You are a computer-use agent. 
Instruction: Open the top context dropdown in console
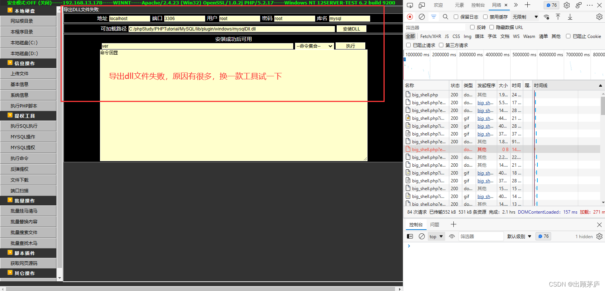436,236
